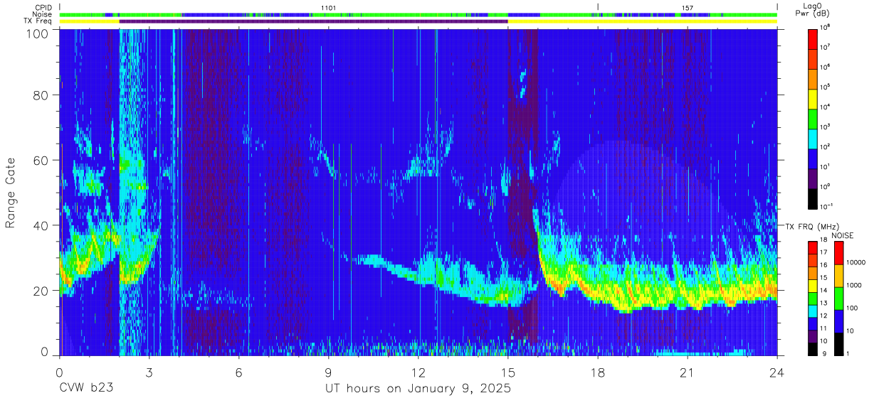Click the 80 tick on Range Gate axis

coord(41,95)
